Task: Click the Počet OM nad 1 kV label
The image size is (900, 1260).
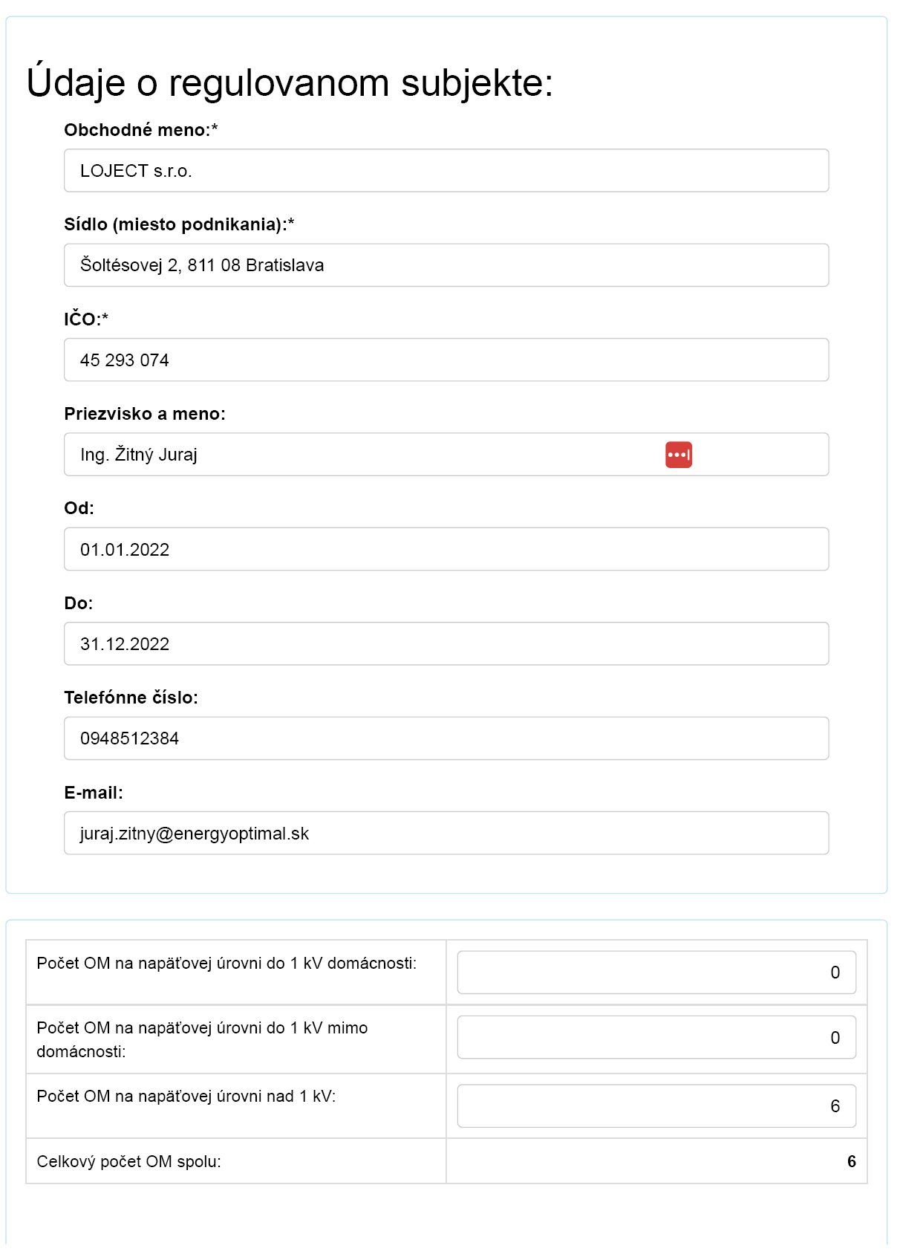Action: [x=186, y=1097]
